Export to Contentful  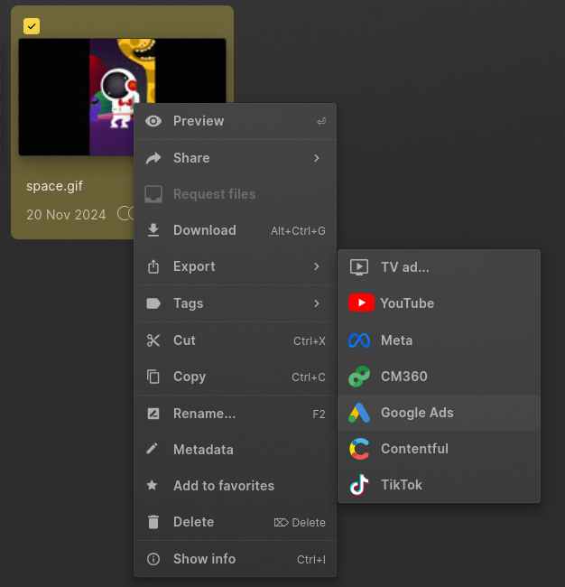(440, 449)
